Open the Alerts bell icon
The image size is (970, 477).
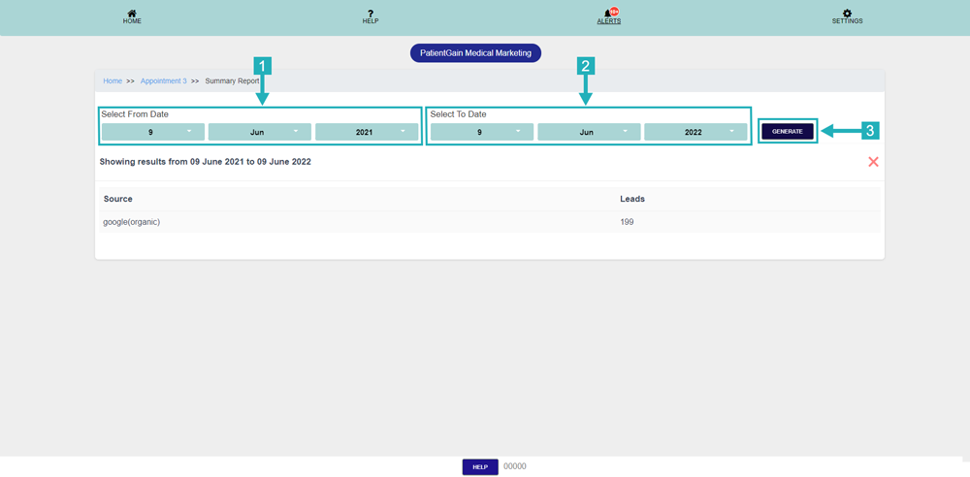click(x=607, y=14)
